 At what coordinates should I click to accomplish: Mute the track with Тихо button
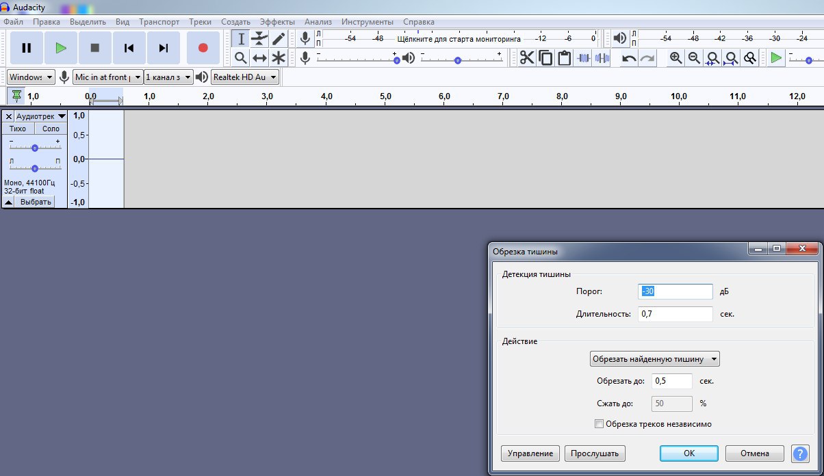pos(18,129)
